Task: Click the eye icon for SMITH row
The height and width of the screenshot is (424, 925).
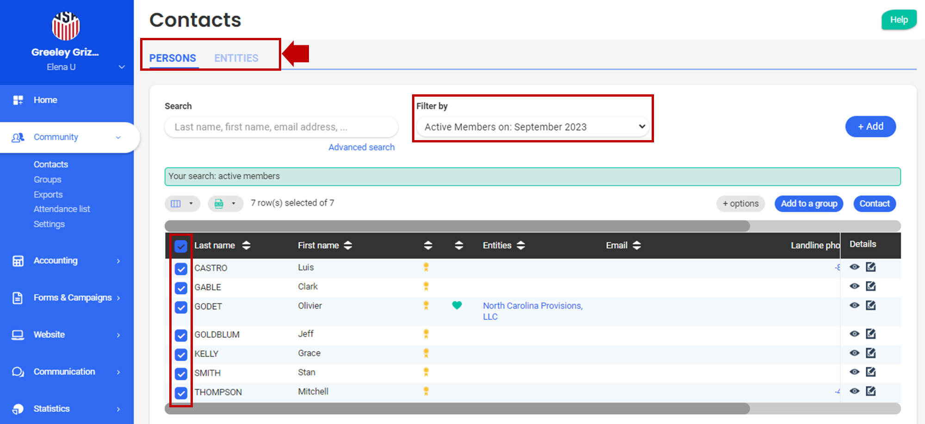Action: pos(854,372)
